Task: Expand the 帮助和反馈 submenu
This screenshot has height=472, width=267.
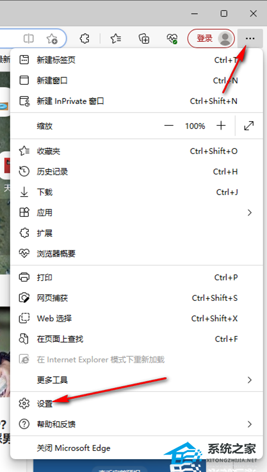Action: point(137,424)
